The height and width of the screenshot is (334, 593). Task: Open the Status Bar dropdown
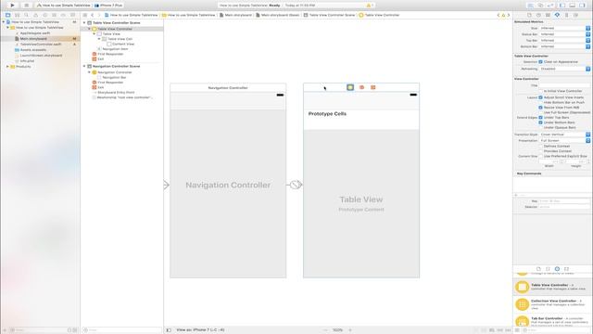click(564, 34)
